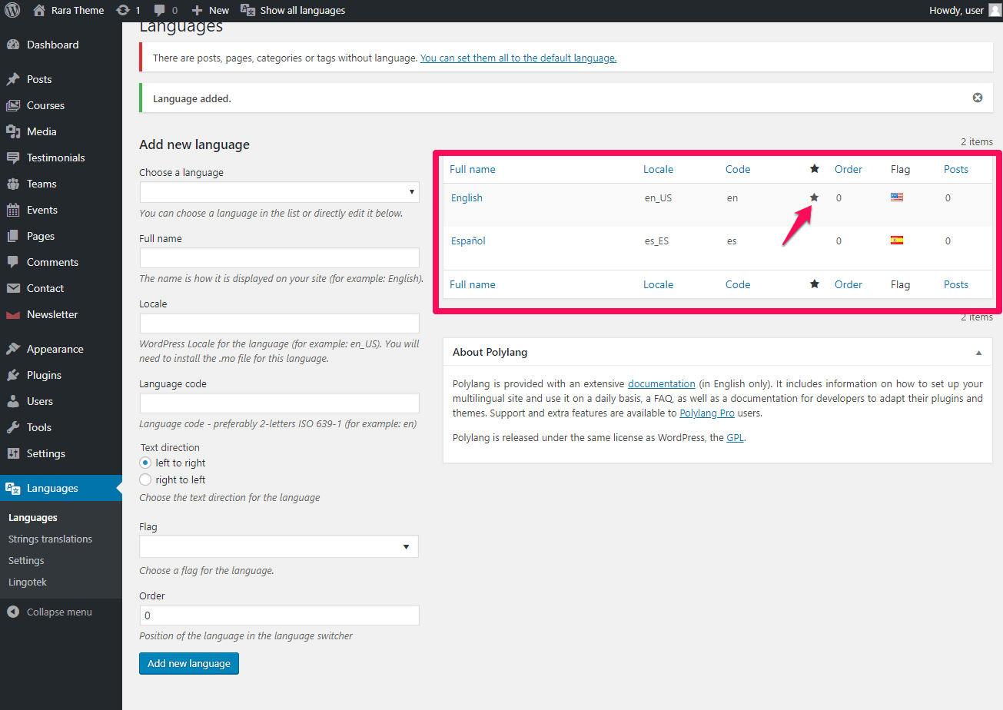Open Strings translations submenu
The width and height of the screenshot is (1003, 710).
(x=50, y=539)
